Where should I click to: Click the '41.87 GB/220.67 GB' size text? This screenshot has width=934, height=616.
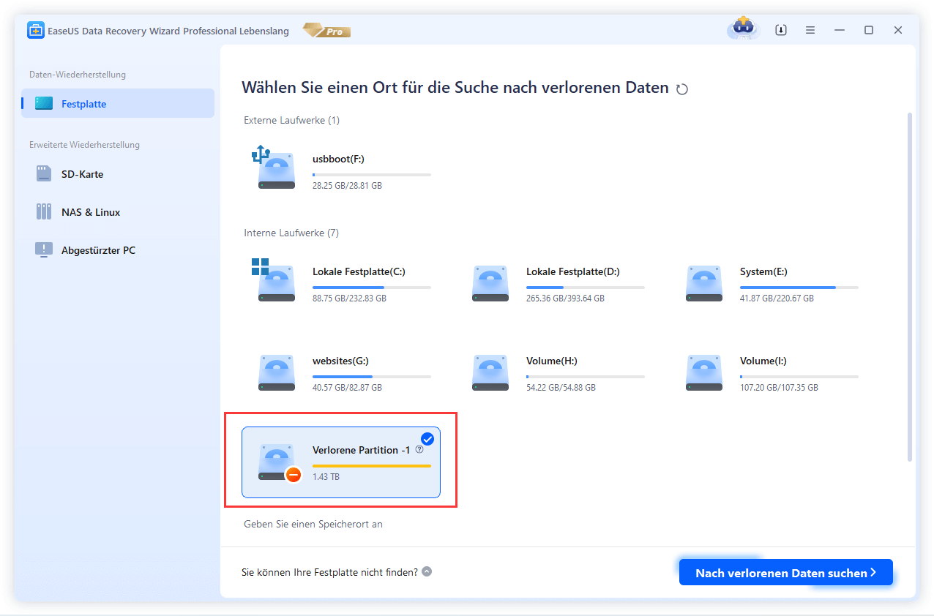(x=777, y=298)
